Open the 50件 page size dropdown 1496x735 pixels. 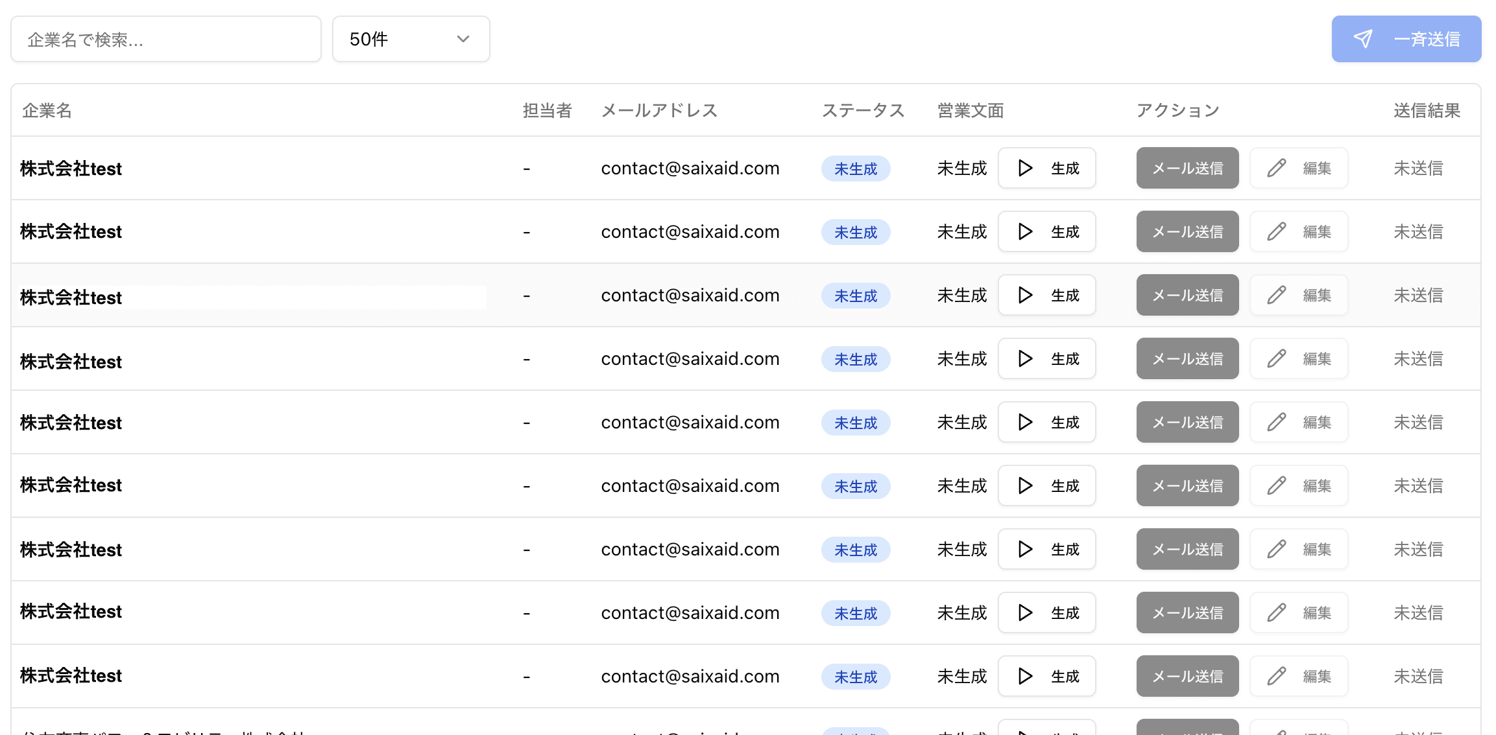pos(410,39)
